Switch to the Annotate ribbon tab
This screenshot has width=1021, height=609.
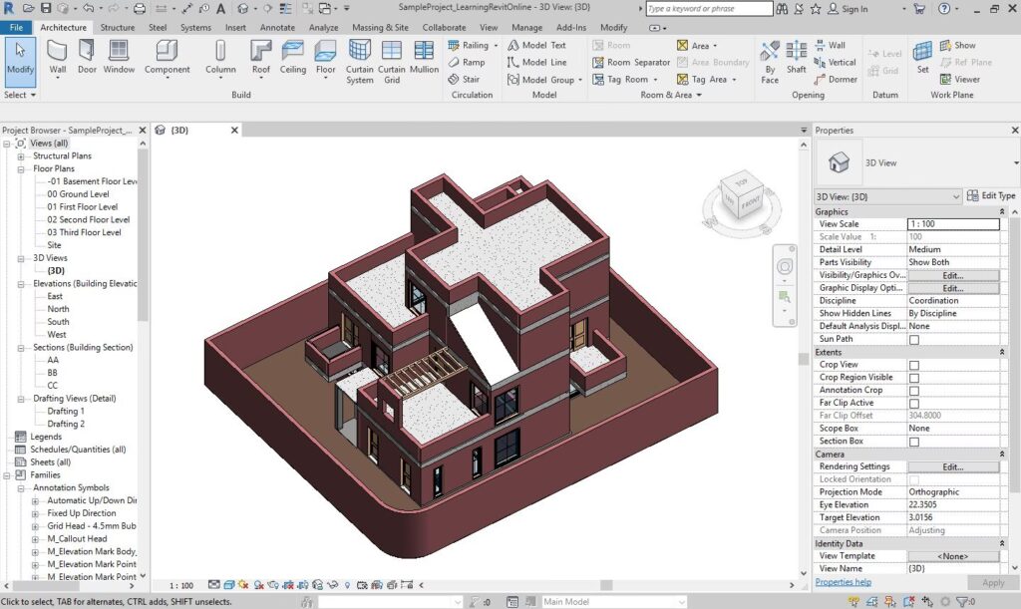click(277, 28)
